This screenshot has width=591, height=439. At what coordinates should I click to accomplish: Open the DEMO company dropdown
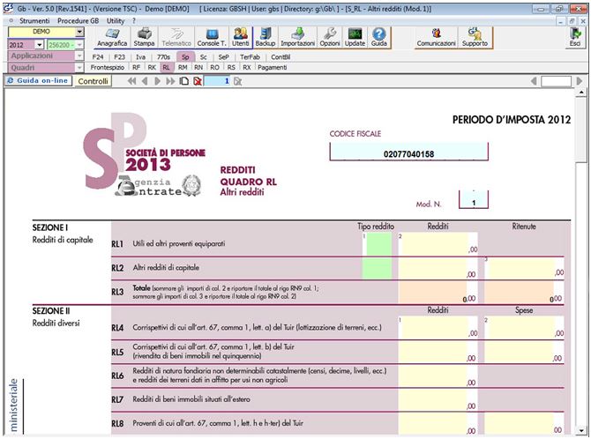point(79,32)
